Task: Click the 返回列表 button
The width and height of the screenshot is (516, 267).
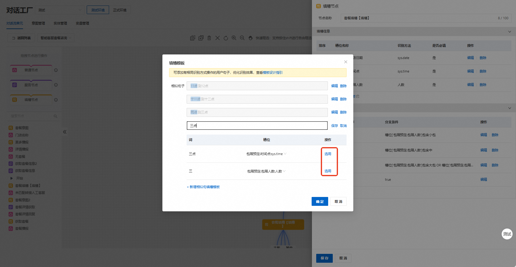Action: [x=21, y=38]
